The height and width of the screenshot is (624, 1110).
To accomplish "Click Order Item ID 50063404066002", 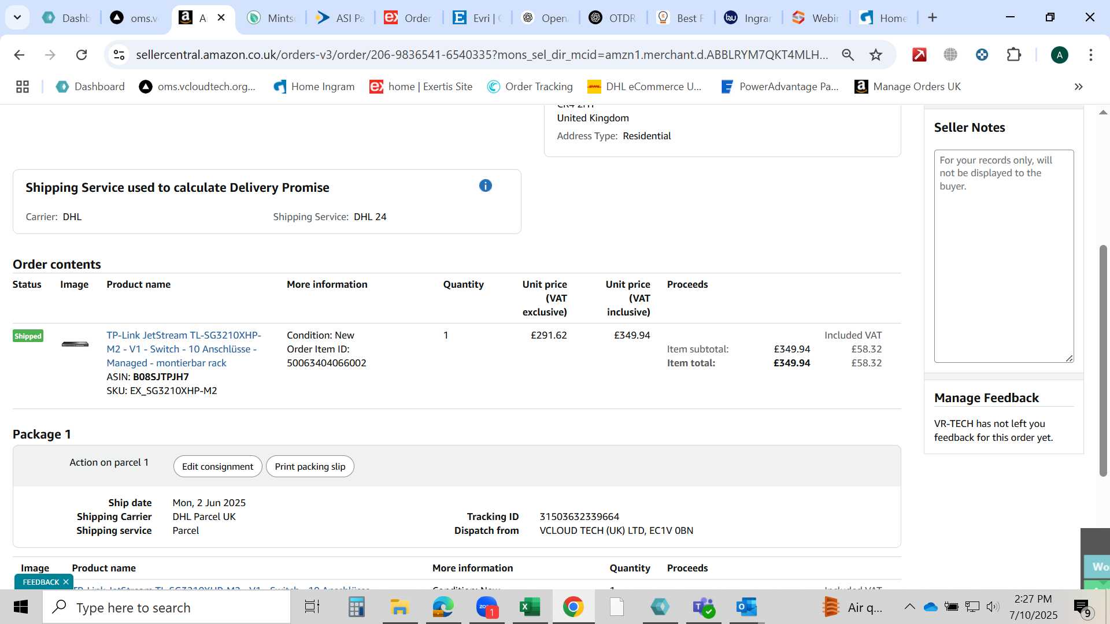I will (327, 363).
